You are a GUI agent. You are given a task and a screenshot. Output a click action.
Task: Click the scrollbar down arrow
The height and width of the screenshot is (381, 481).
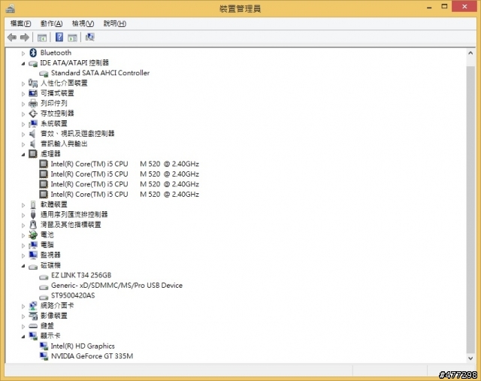(470, 358)
